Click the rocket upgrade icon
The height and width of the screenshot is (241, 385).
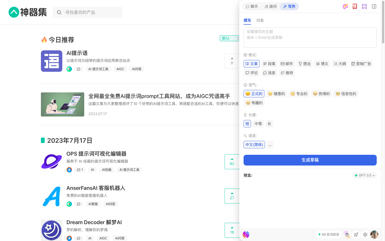pyautogui.click(x=356, y=235)
